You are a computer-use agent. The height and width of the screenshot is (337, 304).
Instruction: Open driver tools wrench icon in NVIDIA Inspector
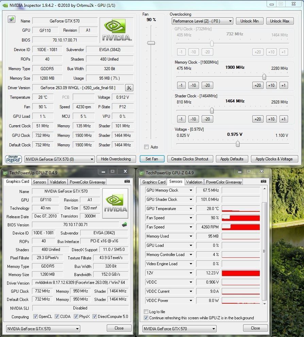coord(129,88)
